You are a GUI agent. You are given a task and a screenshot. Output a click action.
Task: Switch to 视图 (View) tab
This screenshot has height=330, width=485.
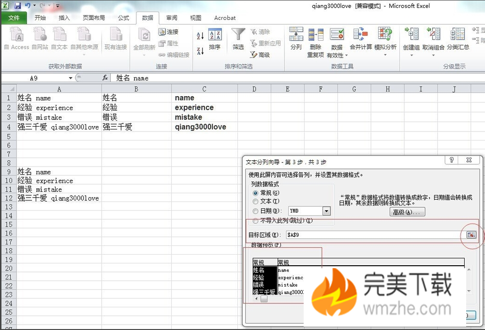pos(195,18)
